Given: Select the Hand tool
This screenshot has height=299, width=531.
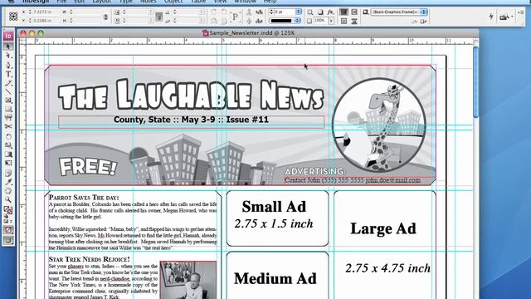Looking at the screenshot, I should pos(8,191).
